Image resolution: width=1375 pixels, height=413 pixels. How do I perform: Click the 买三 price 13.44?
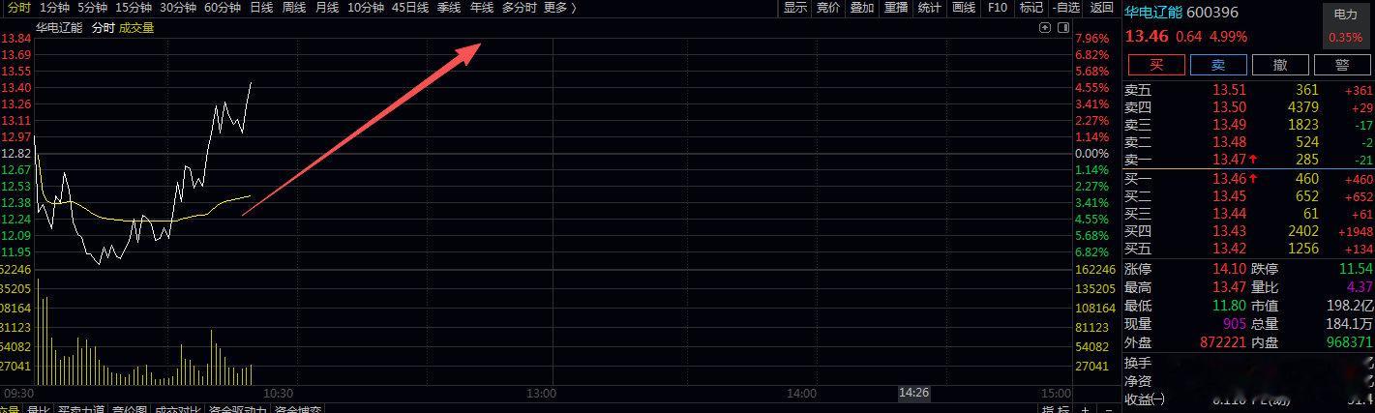1229,214
